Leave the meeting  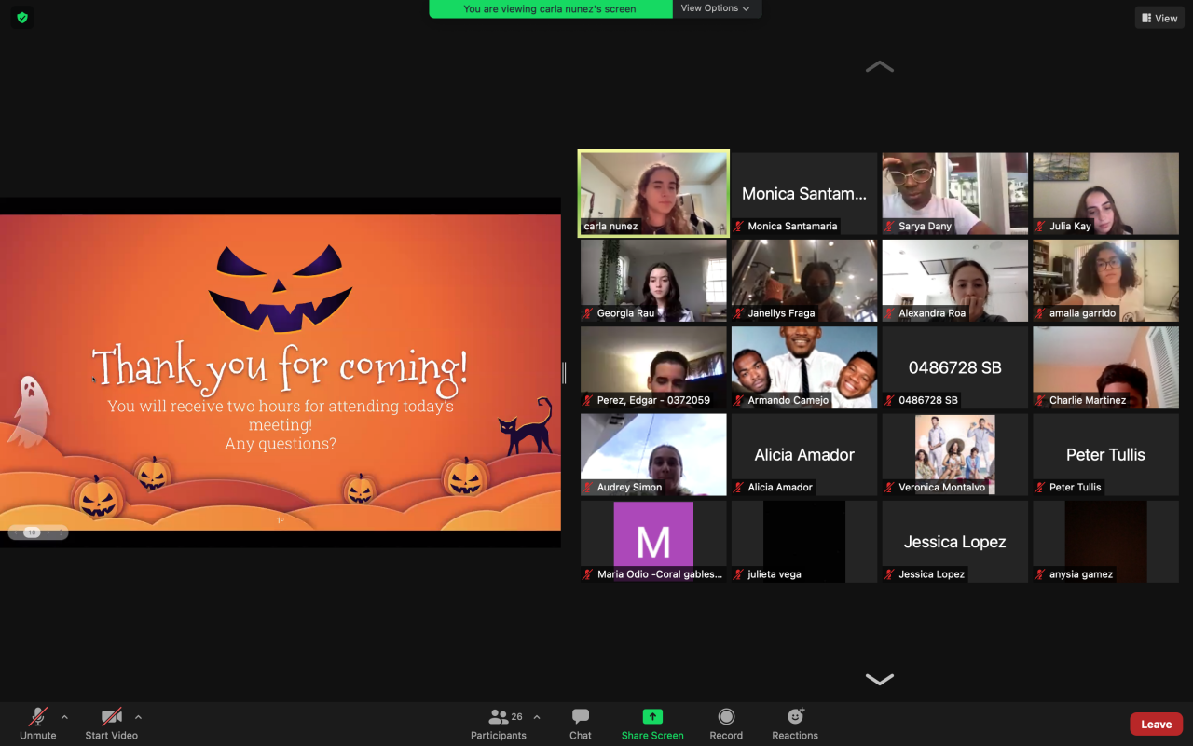pyautogui.click(x=1156, y=725)
